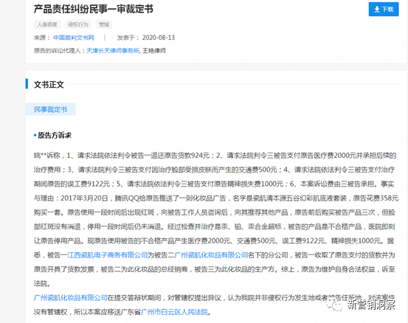The image size is (408, 323).
Task: Open the 江西瓷肌电子商务有限公司 link
Action: [108, 255]
